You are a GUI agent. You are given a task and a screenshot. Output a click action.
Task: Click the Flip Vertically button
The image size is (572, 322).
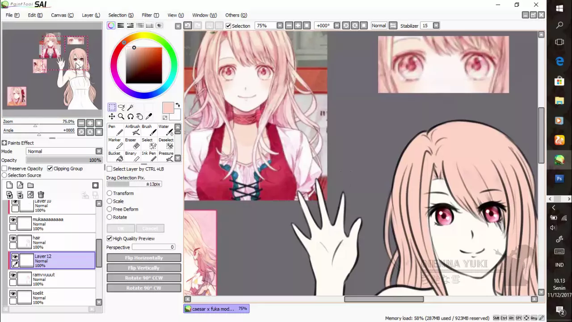tap(144, 268)
